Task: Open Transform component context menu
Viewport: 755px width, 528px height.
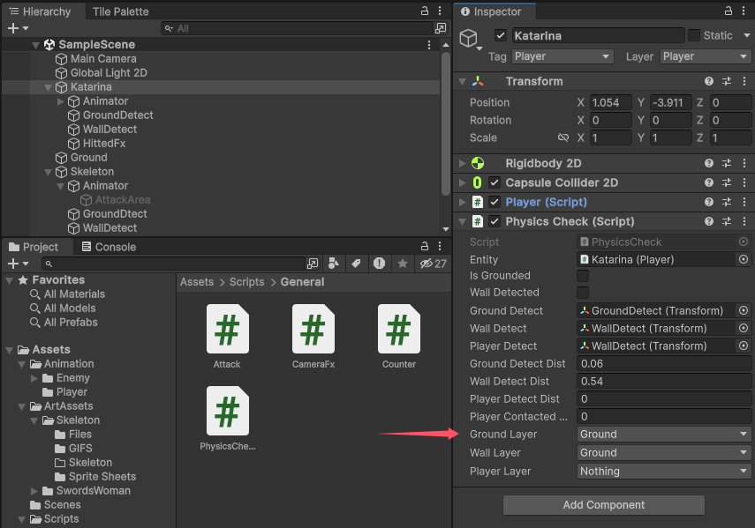Action: tap(744, 81)
